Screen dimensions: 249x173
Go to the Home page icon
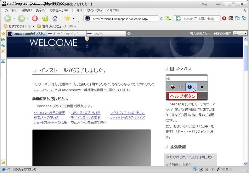click(55, 18)
